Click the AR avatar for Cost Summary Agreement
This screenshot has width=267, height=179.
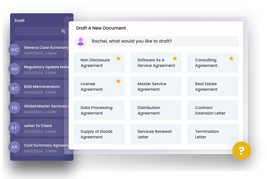(x=14, y=147)
